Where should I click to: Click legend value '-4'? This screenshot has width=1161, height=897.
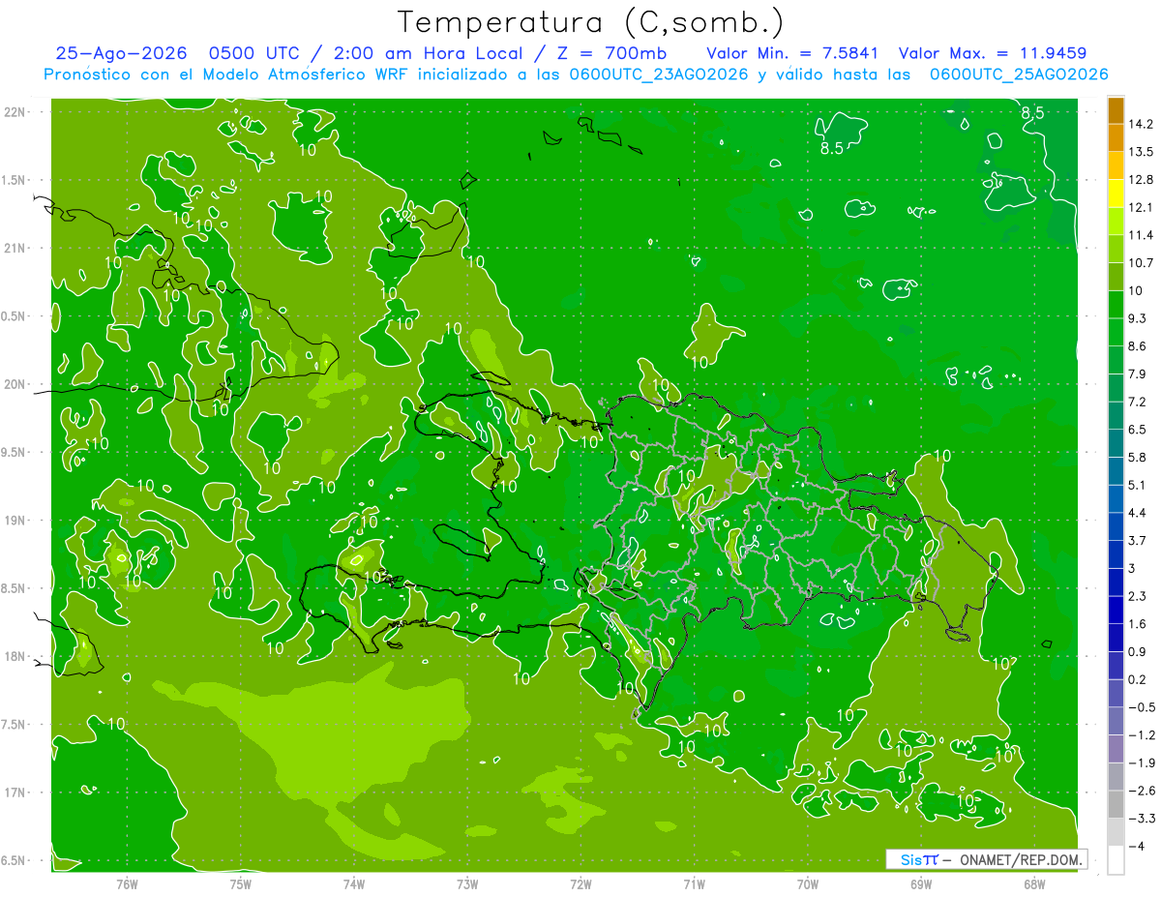1136,847
